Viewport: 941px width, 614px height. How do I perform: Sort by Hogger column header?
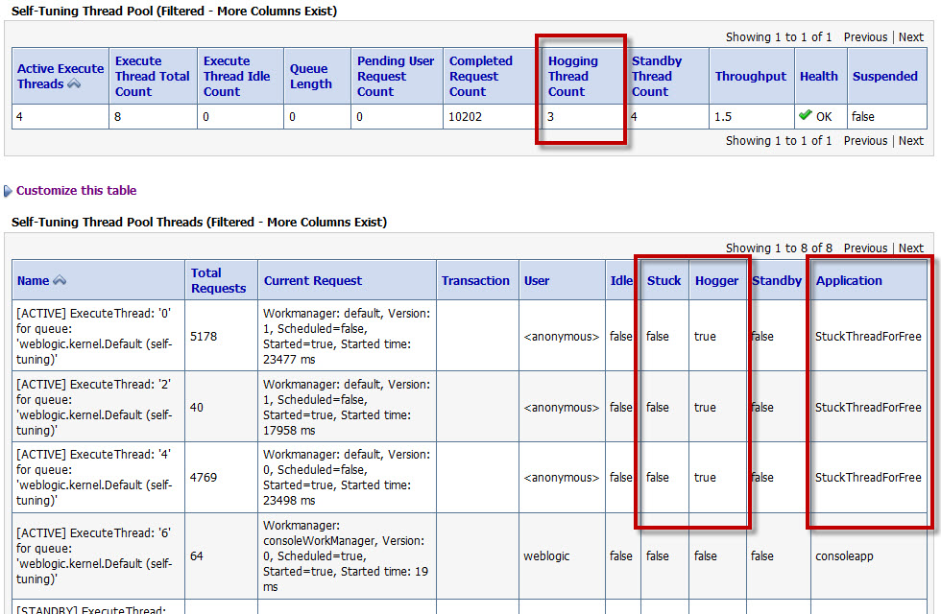pyautogui.click(x=716, y=280)
